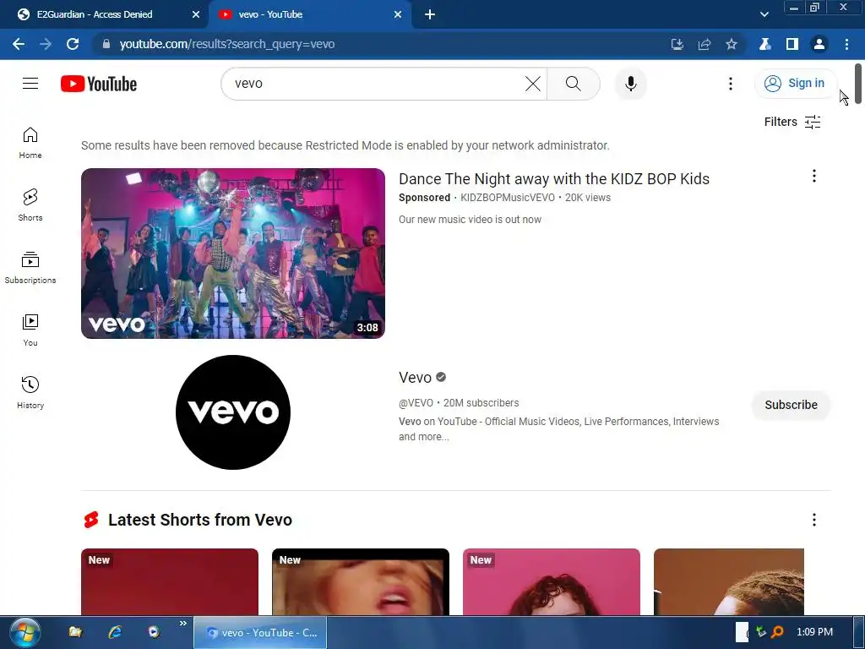Open the Chrome profile icon

819,44
